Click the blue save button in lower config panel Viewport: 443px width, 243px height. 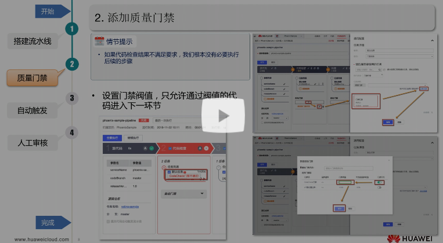(x=388, y=224)
